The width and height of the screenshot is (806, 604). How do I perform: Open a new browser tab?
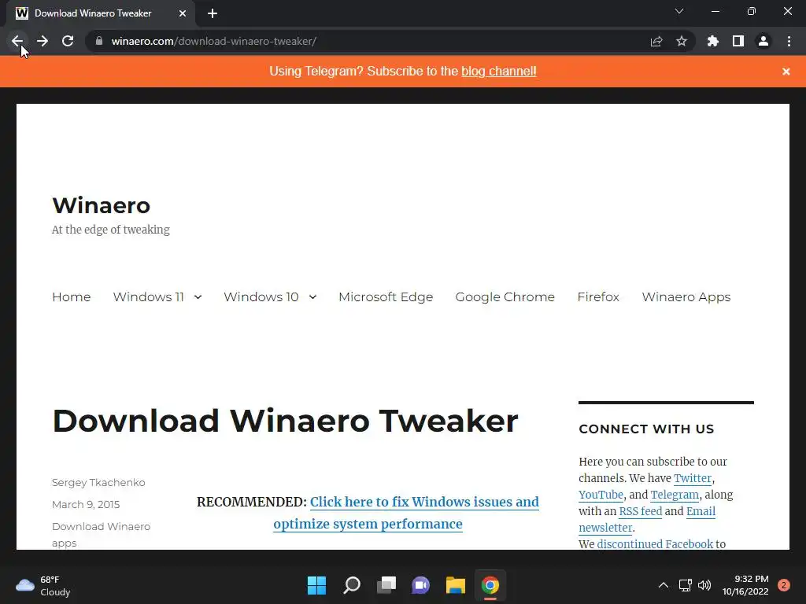[x=213, y=13]
